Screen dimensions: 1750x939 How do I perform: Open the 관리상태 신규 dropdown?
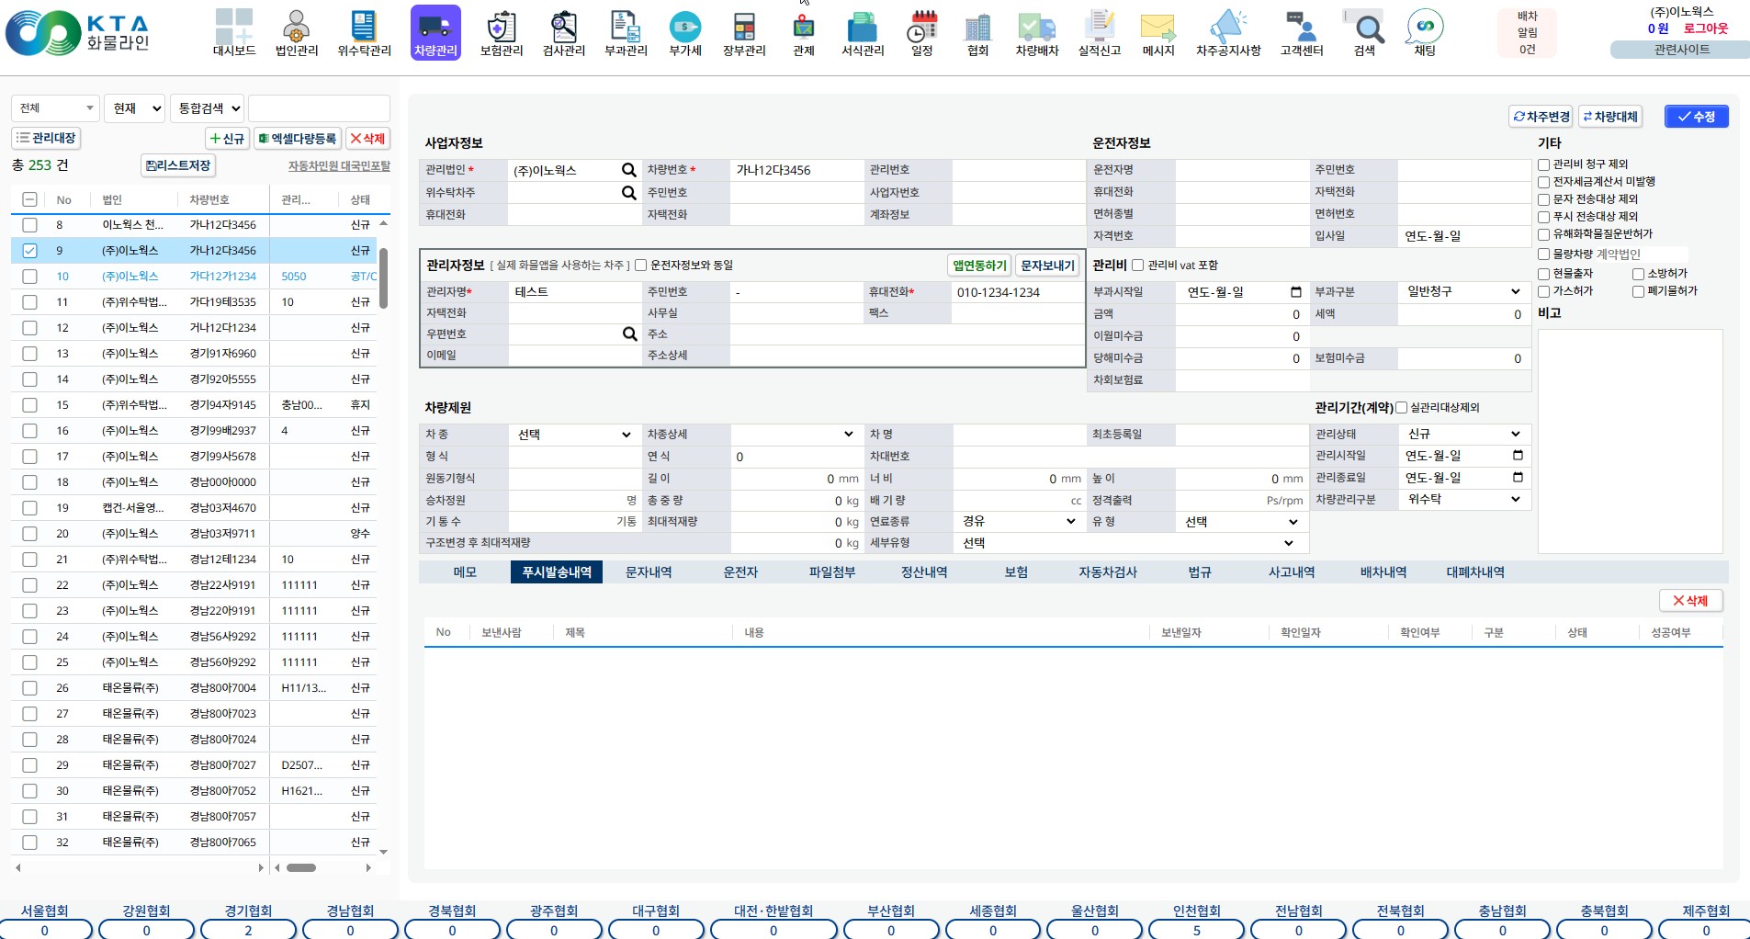pyautogui.click(x=1463, y=434)
